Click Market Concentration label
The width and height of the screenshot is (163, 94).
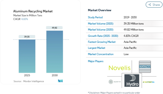(101, 54)
